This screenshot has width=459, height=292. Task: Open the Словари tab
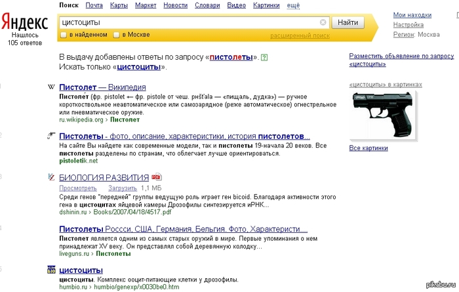click(207, 5)
